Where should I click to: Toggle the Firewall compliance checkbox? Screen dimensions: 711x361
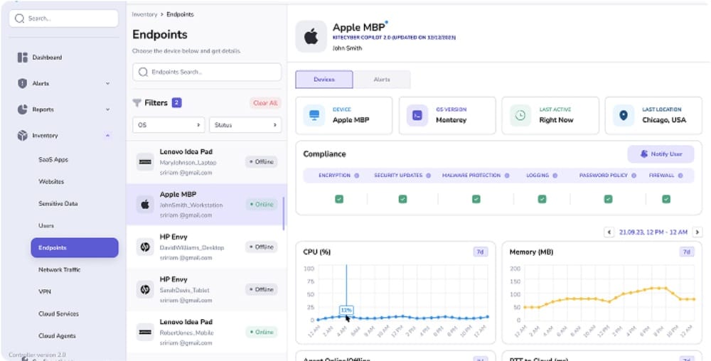coord(666,199)
